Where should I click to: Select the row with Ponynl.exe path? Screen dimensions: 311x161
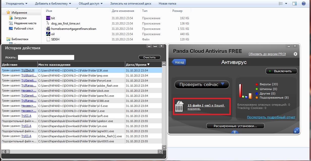[82, 80]
